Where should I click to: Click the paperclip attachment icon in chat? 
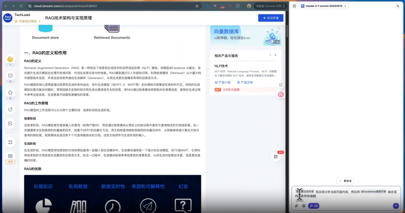pos(297,206)
